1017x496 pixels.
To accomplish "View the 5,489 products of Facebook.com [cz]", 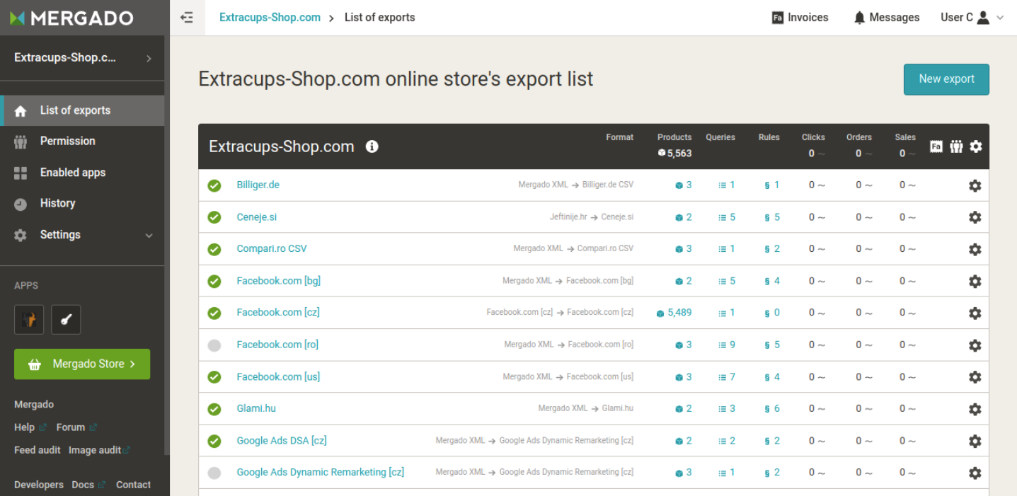I will 674,313.
